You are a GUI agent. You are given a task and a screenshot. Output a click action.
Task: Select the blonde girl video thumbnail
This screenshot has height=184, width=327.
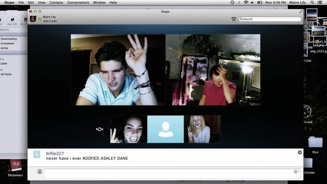point(203,129)
